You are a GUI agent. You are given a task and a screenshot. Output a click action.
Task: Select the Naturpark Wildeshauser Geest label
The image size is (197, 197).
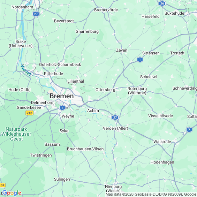pos(16,134)
